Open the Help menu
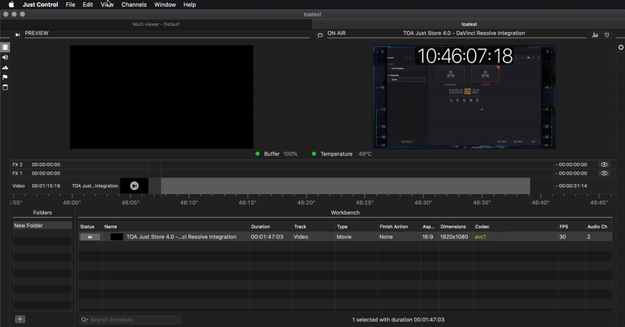This screenshot has height=327, width=625. coord(189,5)
